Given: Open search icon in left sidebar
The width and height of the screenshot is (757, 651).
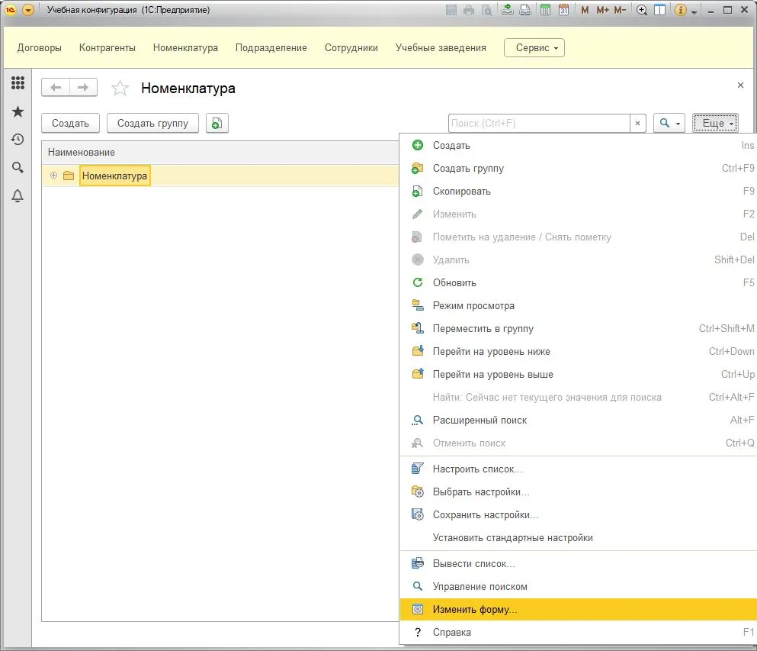Looking at the screenshot, I should click(x=18, y=168).
